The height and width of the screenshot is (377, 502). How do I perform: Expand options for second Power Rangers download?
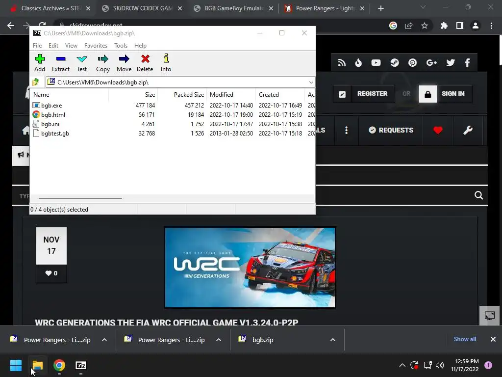219,340
